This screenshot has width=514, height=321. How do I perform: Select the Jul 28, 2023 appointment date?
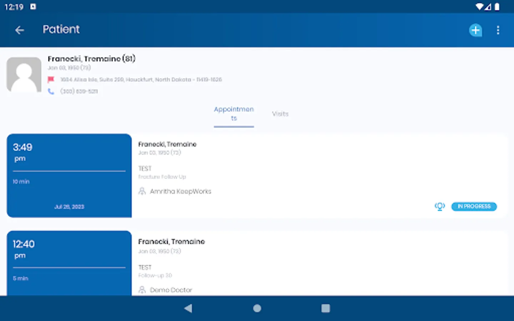(x=69, y=207)
